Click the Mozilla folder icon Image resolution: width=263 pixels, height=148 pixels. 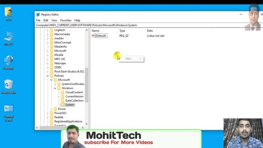tap(51, 55)
